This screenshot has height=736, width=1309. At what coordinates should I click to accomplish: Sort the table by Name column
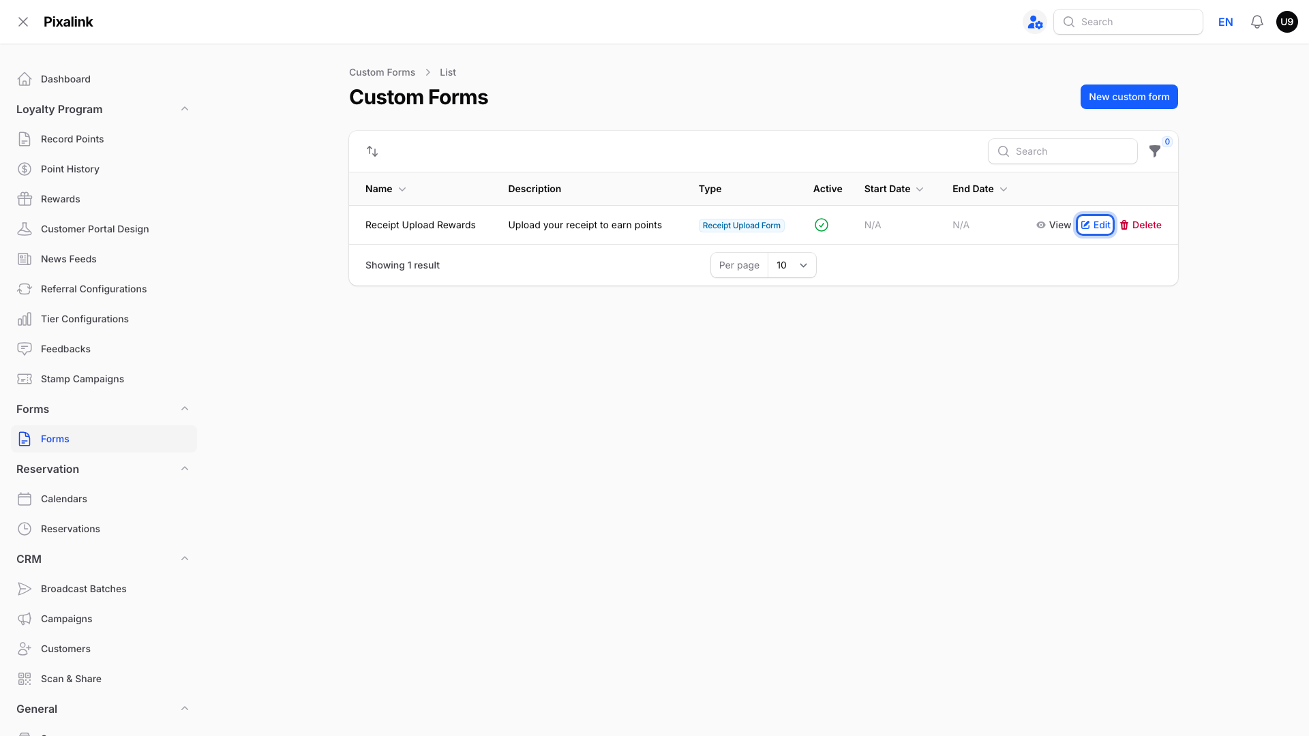pos(386,189)
